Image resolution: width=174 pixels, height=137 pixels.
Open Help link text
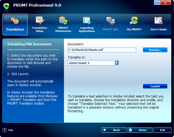tap(11, 130)
